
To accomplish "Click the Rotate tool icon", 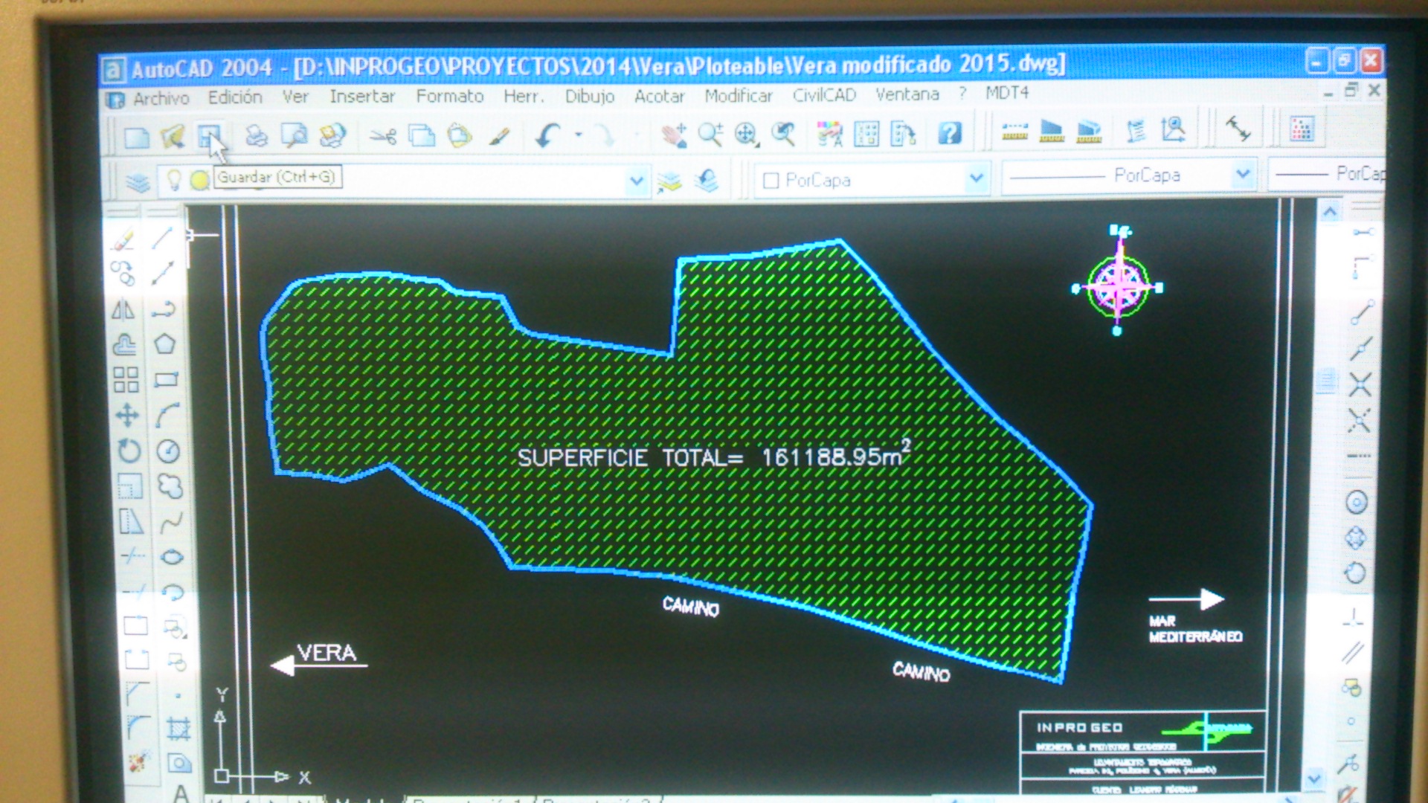I will (x=129, y=451).
